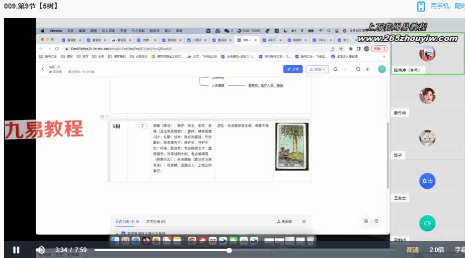The image size is (465, 258).
Task: Open the 文件 menu
Action: coord(70,31)
